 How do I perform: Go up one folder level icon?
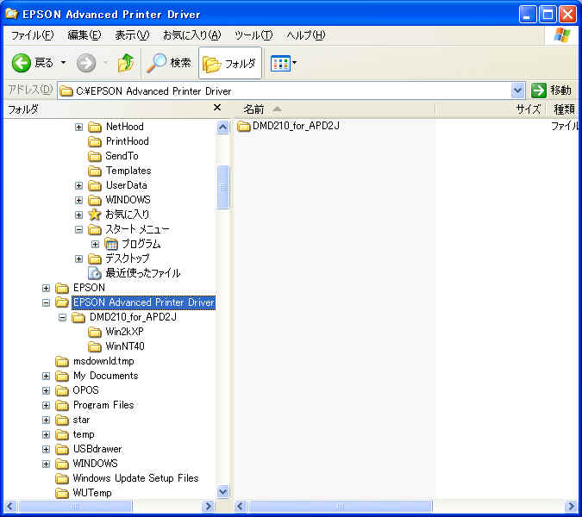126,63
